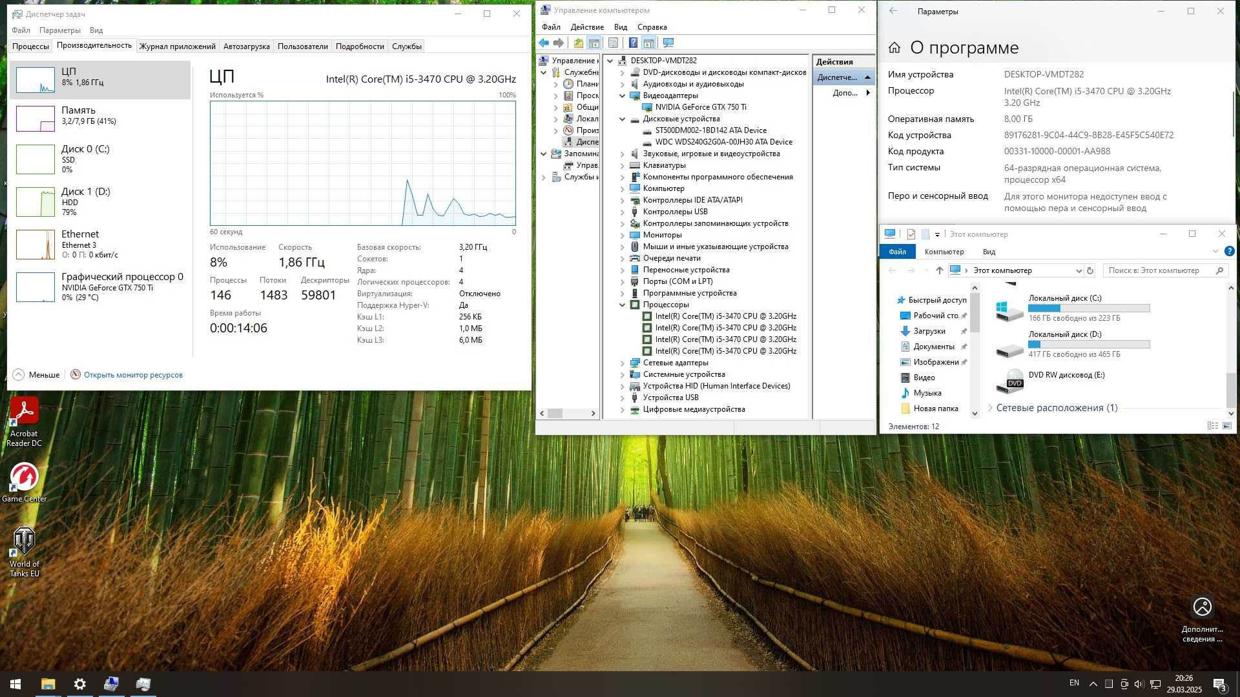Expand the Мониторы node in device tree
The width and height of the screenshot is (1240, 697).
tap(623, 235)
